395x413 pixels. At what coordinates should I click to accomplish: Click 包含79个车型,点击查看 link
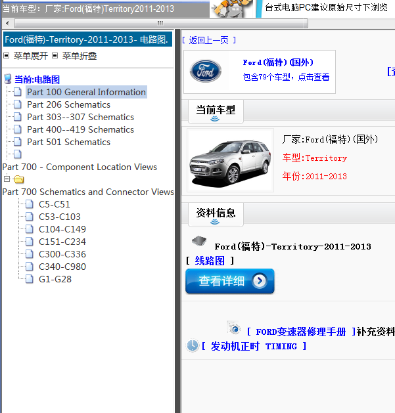[x=286, y=77]
